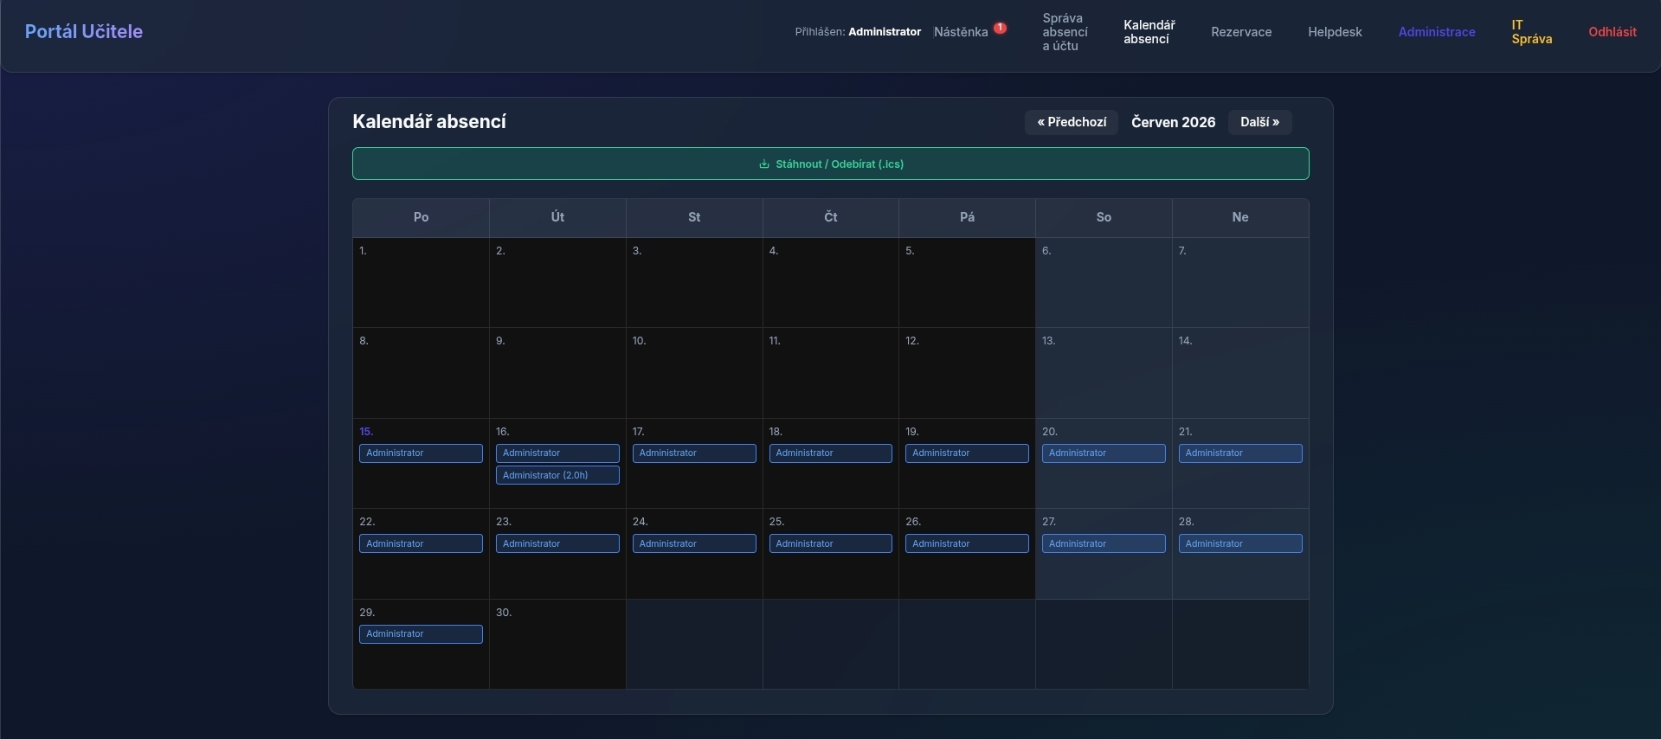
Task: Click the Ne weekday column header
Action: [x=1240, y=217]
